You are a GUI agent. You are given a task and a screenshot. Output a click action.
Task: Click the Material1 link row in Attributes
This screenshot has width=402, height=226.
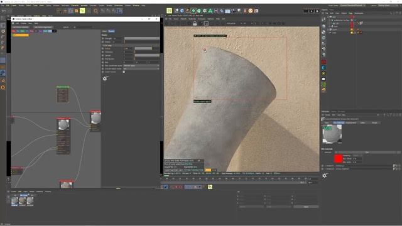[364, 166]
